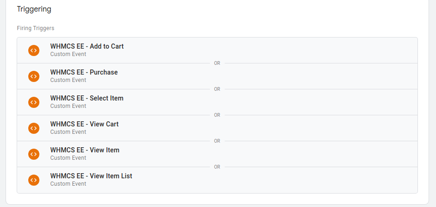Click the Triggering section heading
The height and width of the screenshot is (207, 436).
tap(34, 9)
